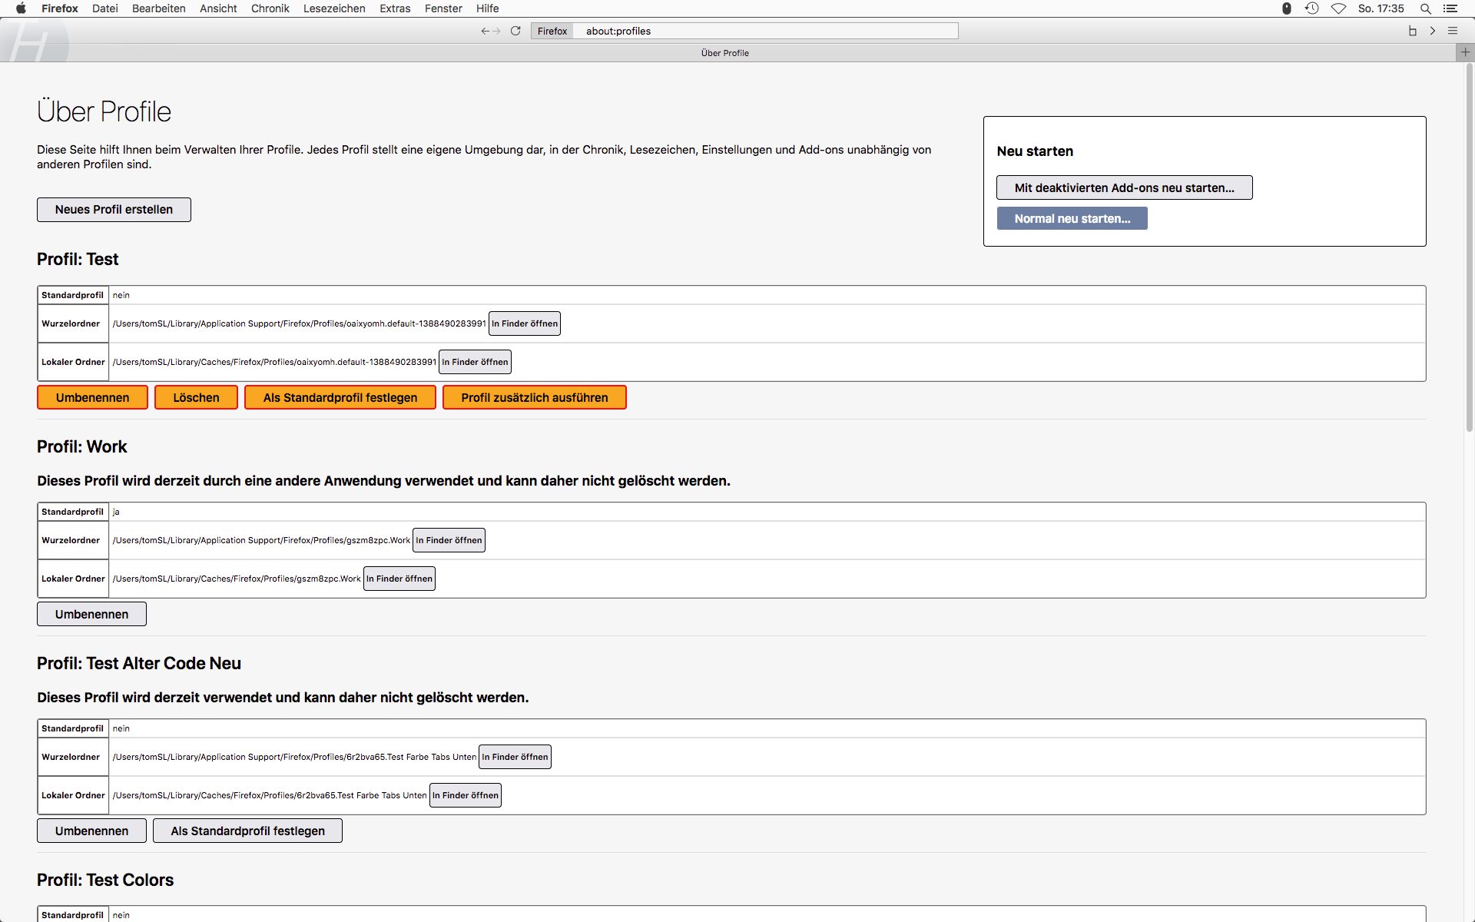Open the hamburger menu in Firefox toolbar
Screen dimensions: 1475x922
1453,31
